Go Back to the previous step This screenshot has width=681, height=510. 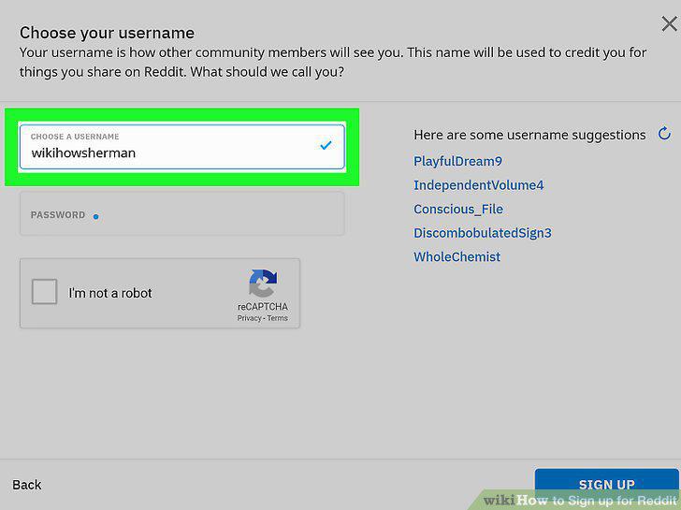[27, 485]
